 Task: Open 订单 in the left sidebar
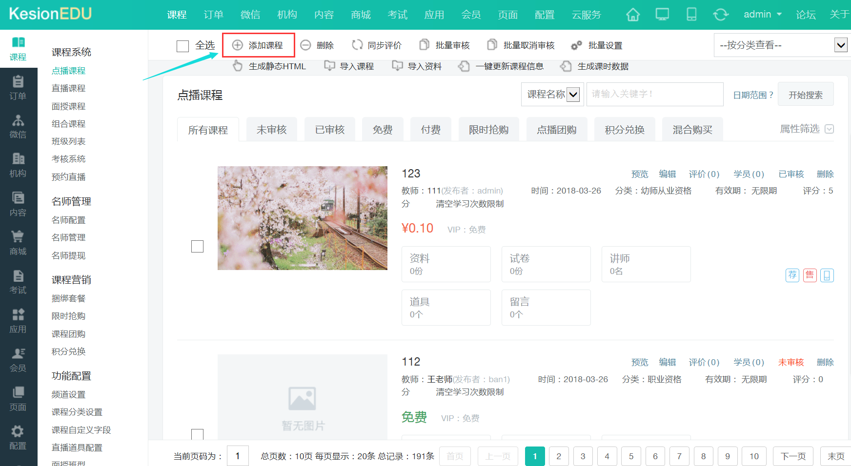pos(18,88)
